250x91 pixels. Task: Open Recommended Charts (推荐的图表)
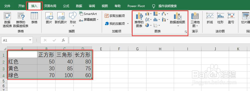pyautogui.click(x=139, y=20)
